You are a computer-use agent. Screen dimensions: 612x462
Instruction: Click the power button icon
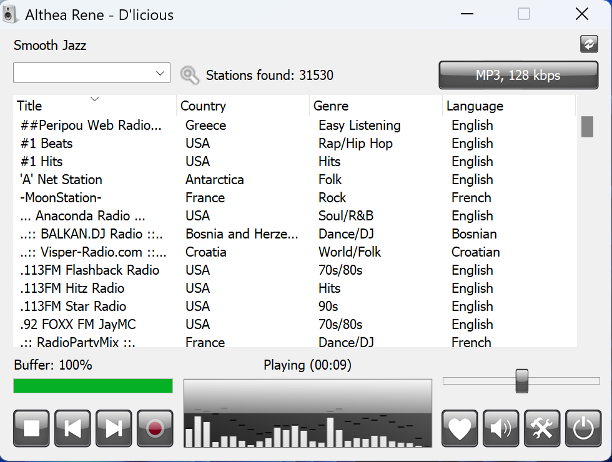[x=583, y=428]
